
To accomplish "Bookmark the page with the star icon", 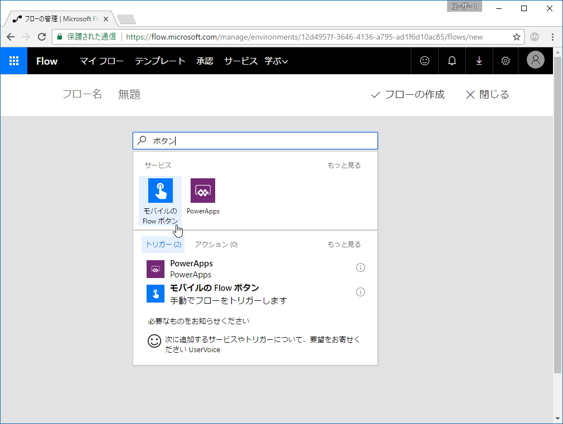I will click(x=516, y=37).
